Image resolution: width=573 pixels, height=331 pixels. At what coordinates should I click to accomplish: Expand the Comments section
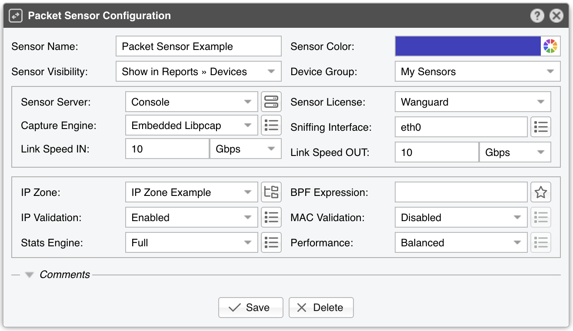point(29,275)
